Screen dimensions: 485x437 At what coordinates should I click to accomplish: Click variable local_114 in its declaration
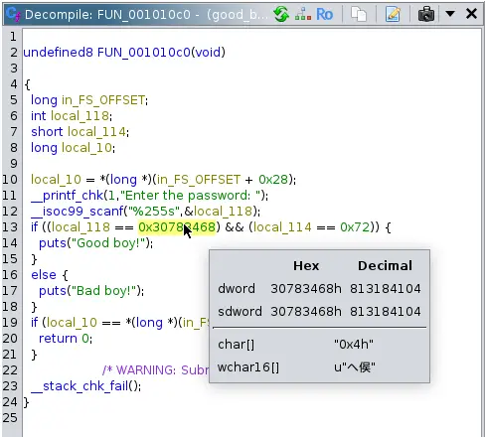coord(96,132)
